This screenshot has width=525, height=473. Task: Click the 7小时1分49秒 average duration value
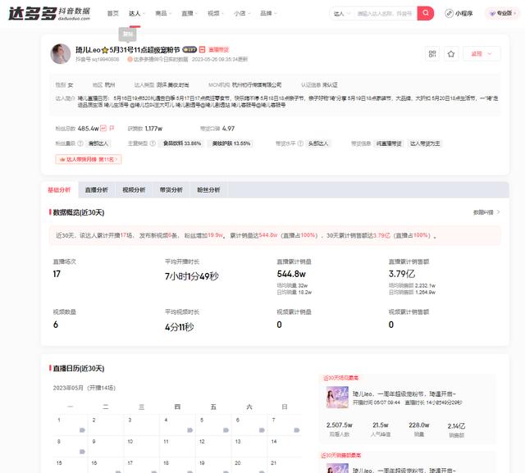pos(191,276)
